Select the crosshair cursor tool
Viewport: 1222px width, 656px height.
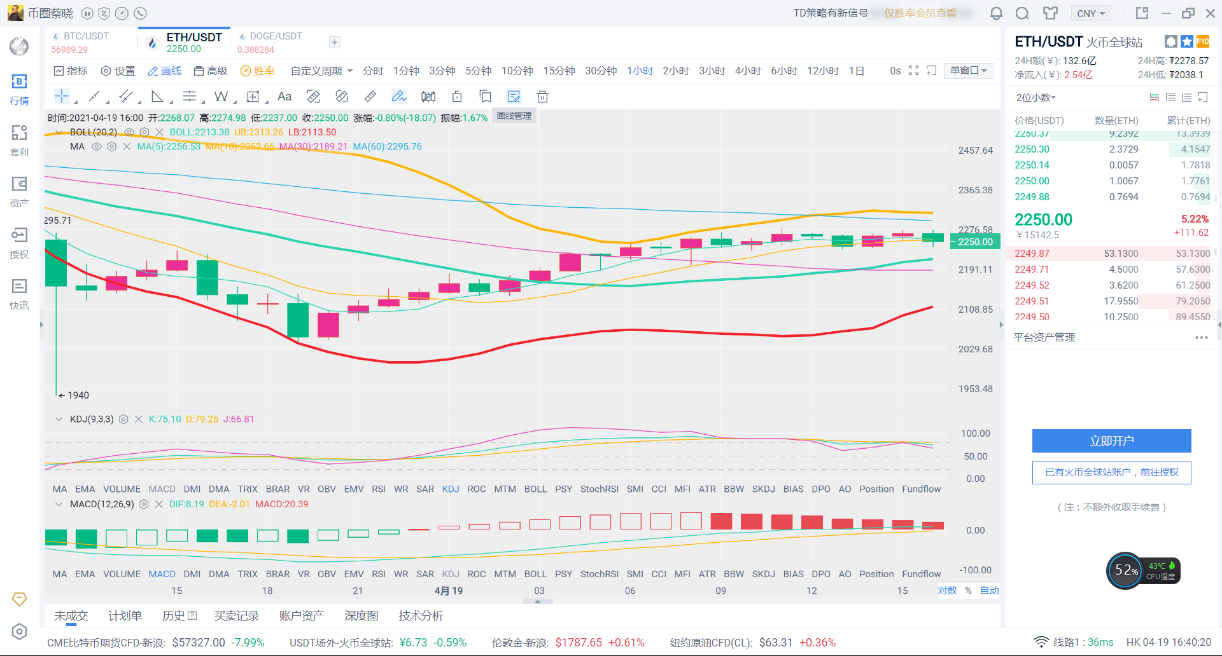pos(62,97)
